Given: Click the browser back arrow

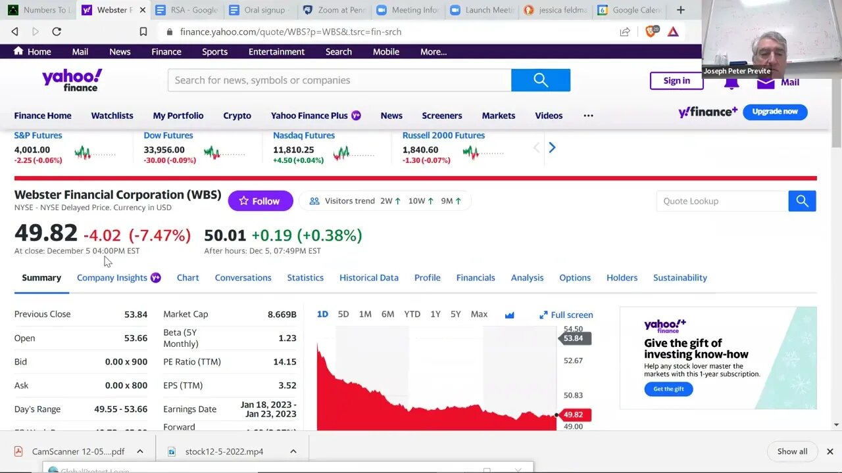Looking at the screenshot, I should pyautogui.click(x=14, y=32).
